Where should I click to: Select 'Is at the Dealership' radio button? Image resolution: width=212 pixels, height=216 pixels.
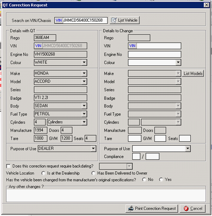point(43,173)
